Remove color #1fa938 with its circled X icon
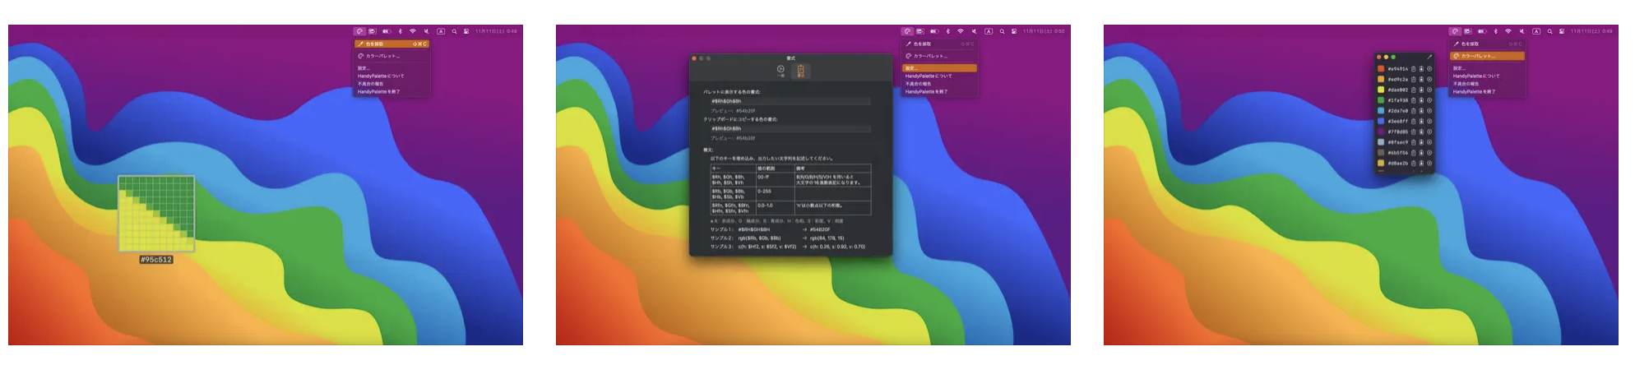This screenshot has width=1635, height=365. pos(1429,100)
